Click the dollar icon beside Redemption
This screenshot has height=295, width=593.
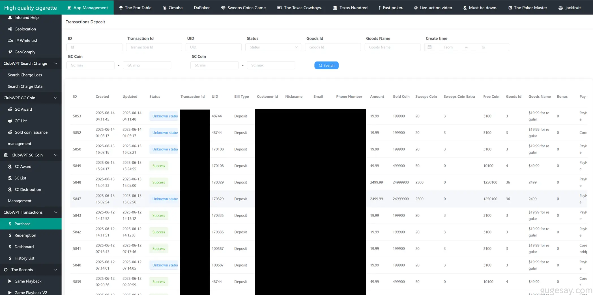click(10, 235)
